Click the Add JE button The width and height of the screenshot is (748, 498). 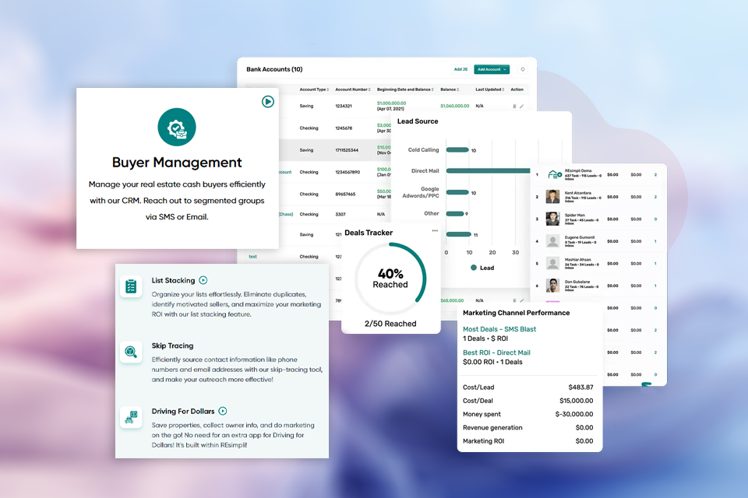tap(460, 69)
